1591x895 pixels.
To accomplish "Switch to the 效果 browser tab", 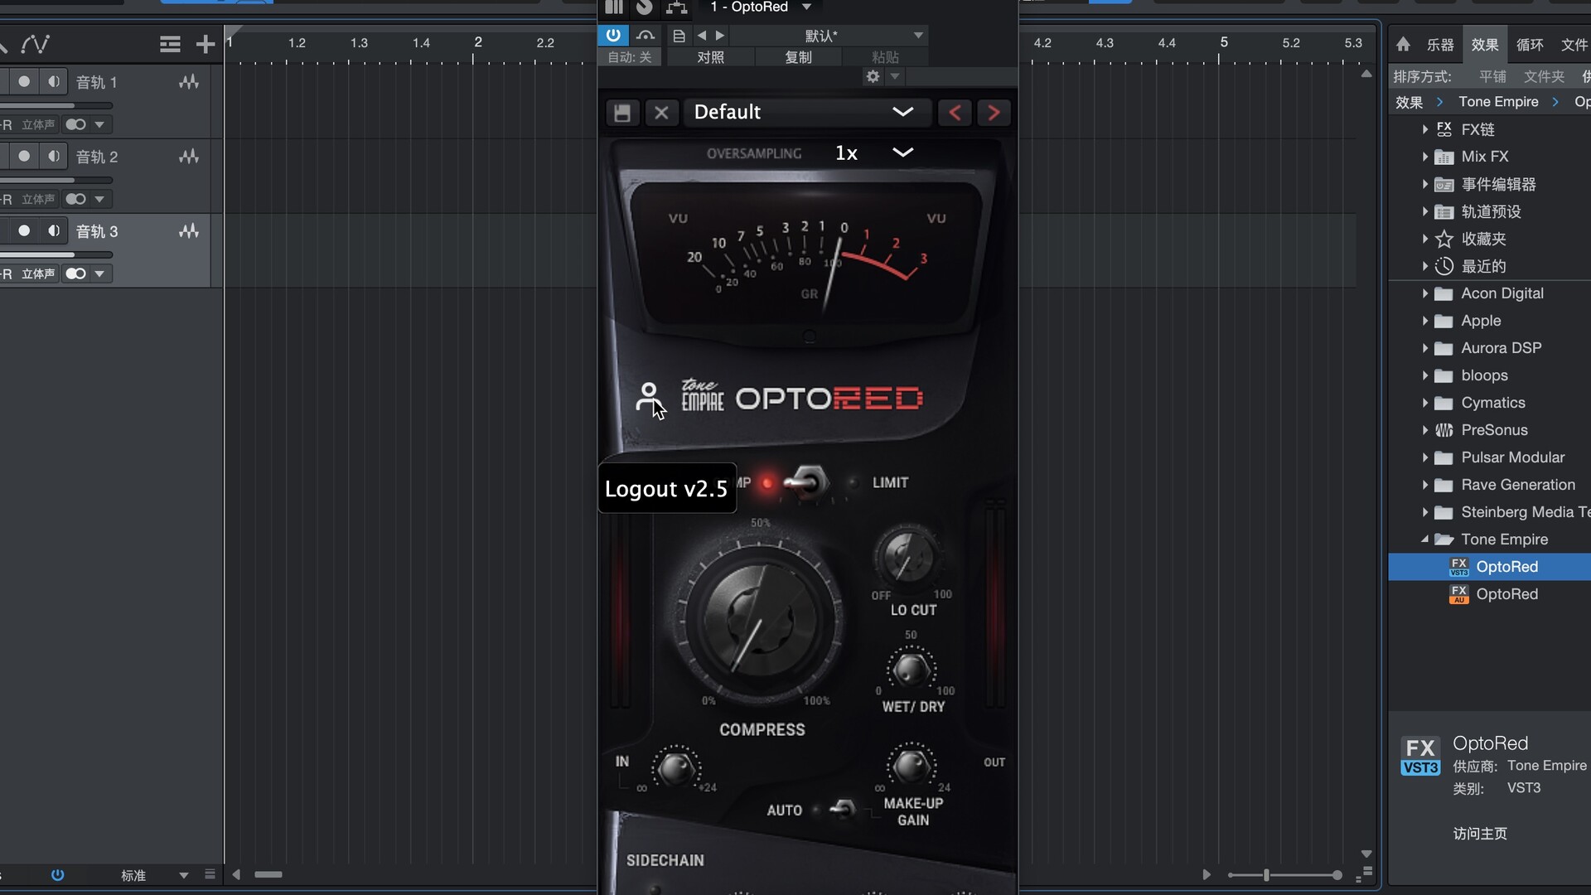I will click(1485, 45).
